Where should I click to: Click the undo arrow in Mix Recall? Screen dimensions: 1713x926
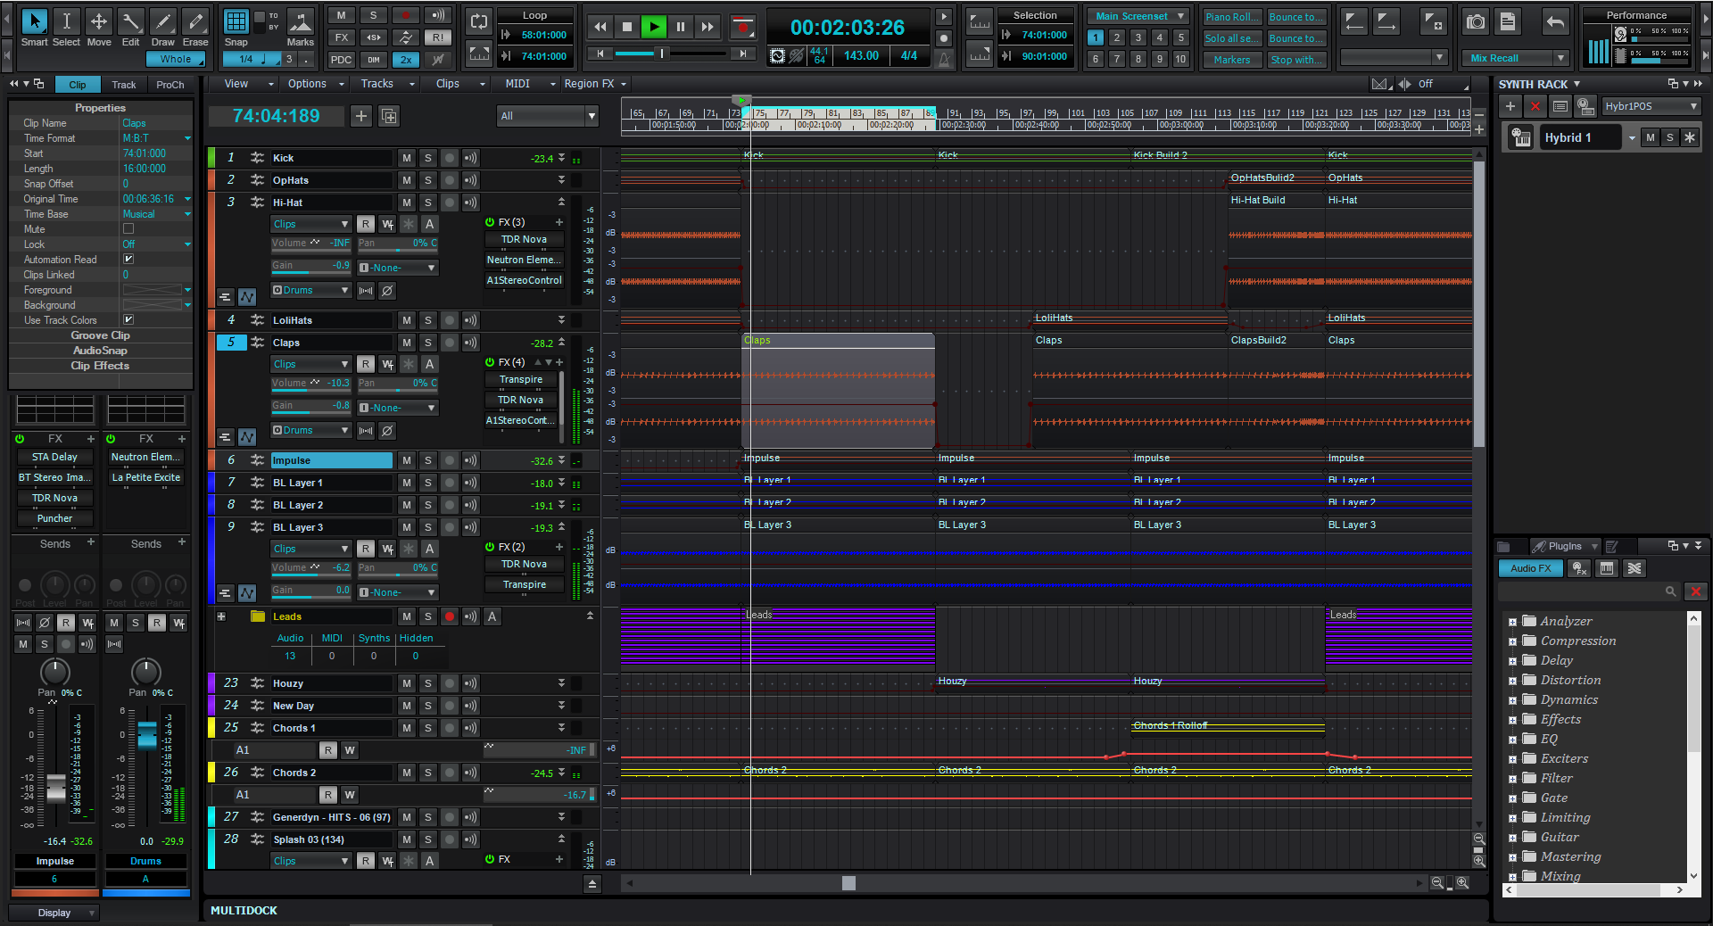pyautogui.click(x=1555, y=22)
